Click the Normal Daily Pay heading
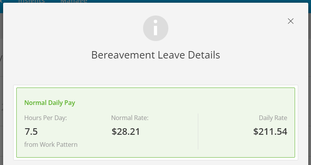This screenshot has width=311, height=165. tap(50, 103)
